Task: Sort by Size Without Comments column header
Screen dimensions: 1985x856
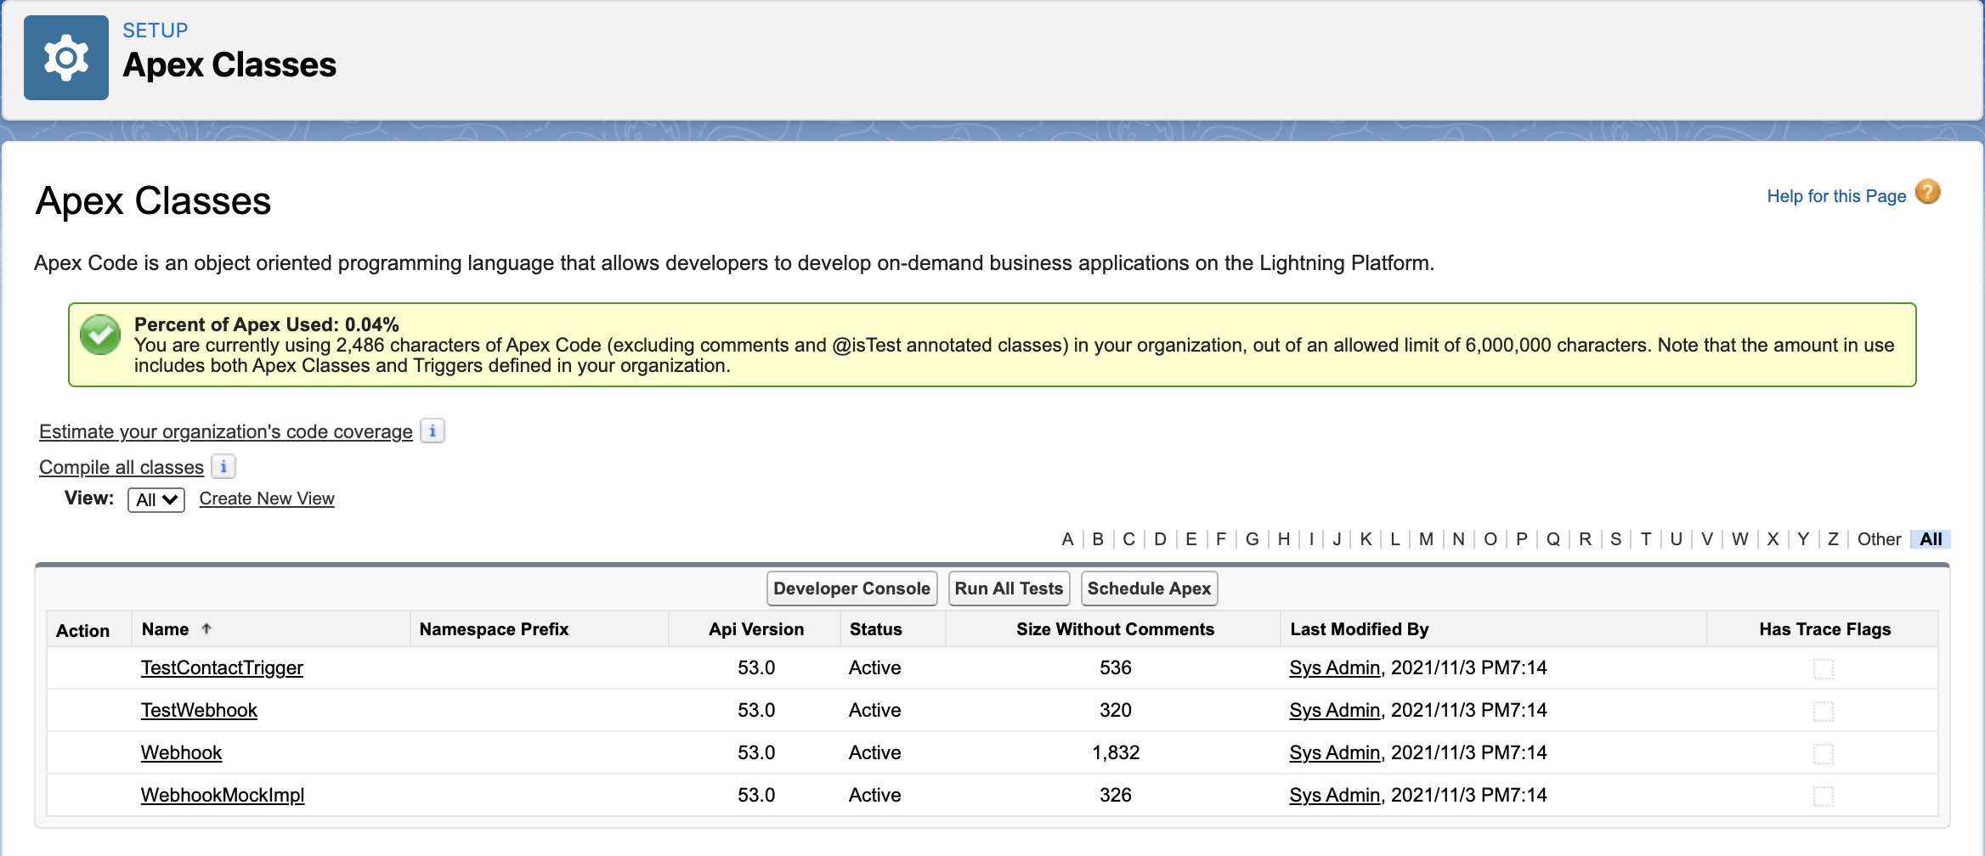Action: click(x=1115, y=629)
